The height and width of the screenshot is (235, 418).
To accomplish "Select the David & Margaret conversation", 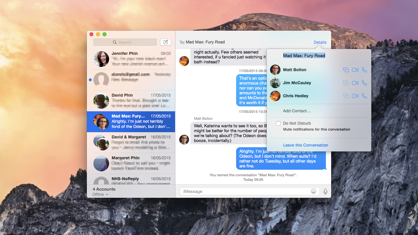I will (x=131, y=143).
